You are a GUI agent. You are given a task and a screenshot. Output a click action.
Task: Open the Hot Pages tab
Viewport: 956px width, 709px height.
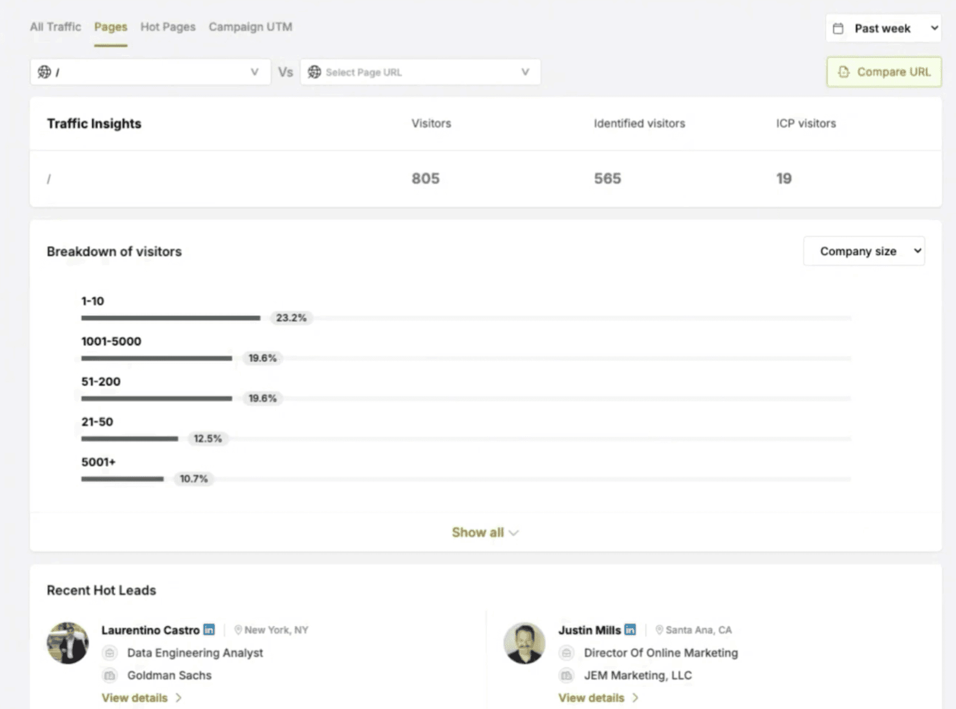point(168,27)
